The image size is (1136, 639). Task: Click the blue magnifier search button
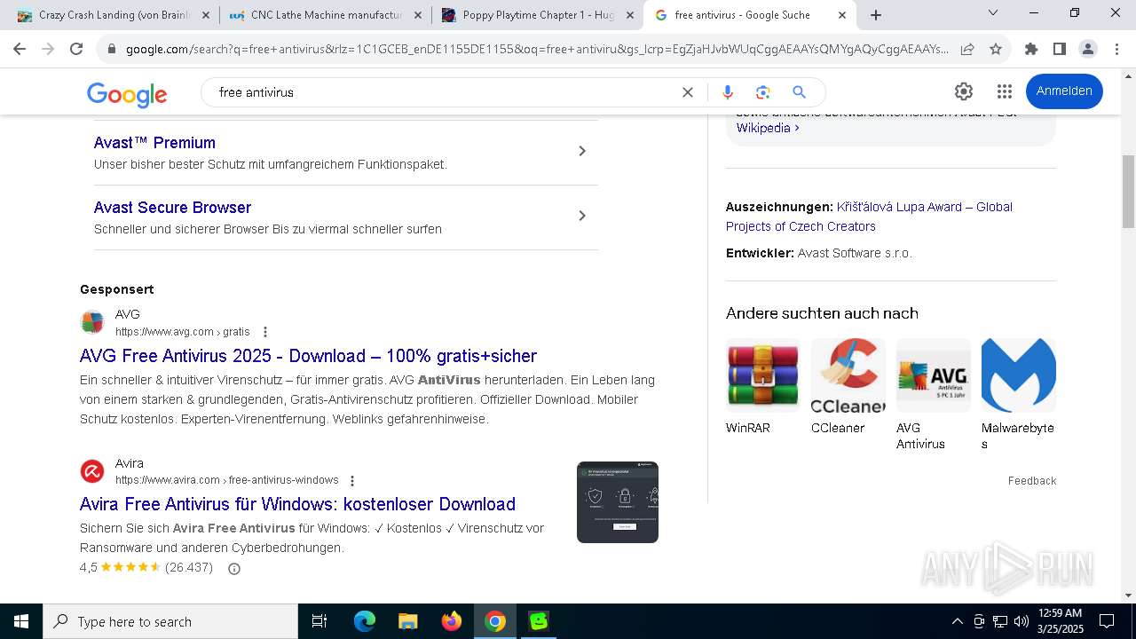(x=799, y=92)
